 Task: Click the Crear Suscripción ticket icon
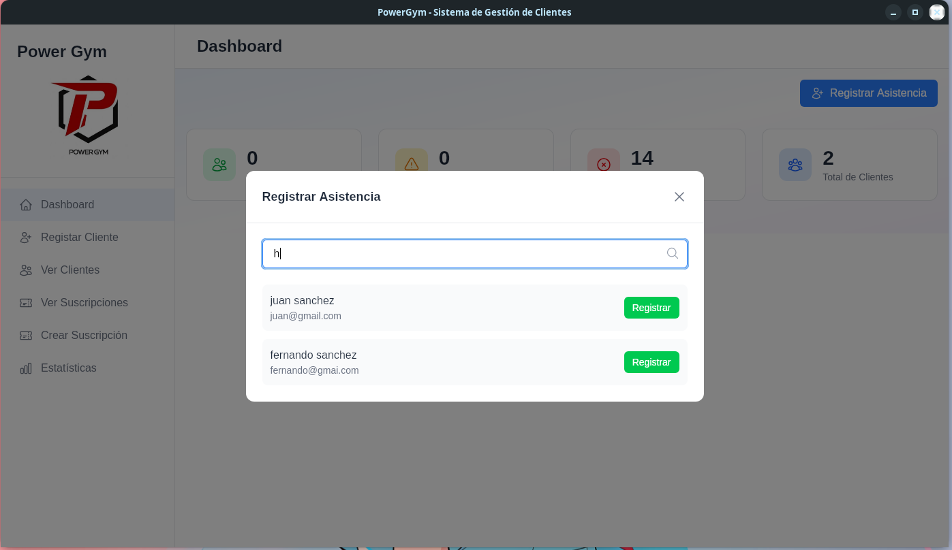coord(26,336)
